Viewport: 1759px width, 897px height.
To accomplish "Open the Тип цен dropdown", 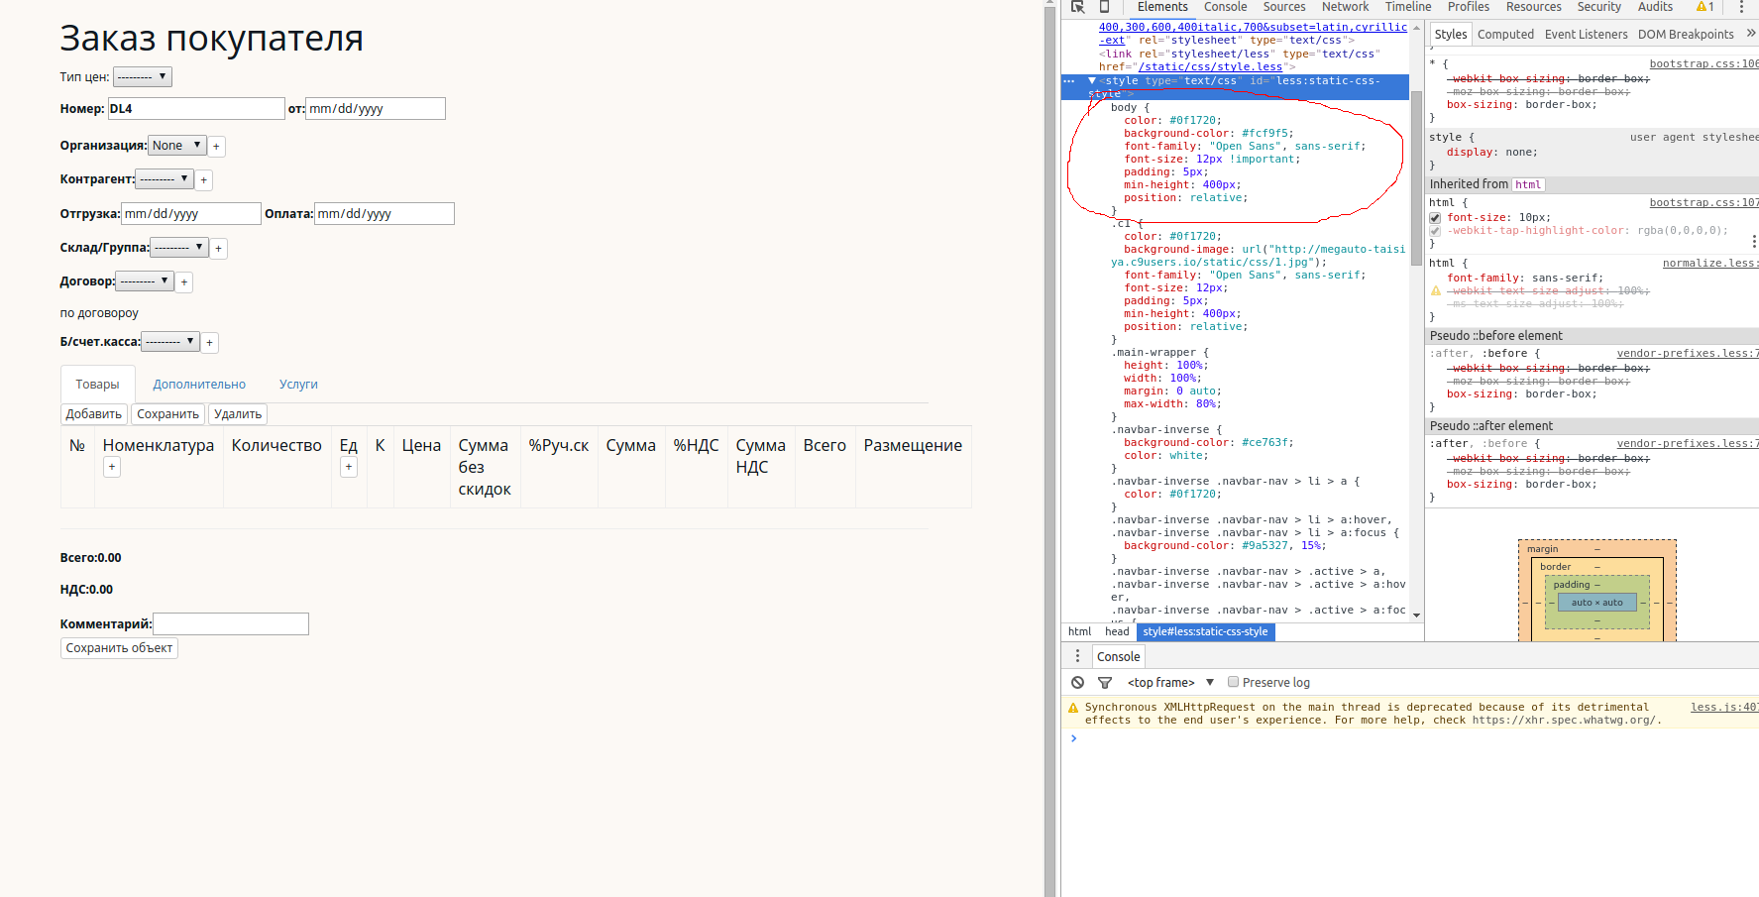I will (x=143, y=76).
